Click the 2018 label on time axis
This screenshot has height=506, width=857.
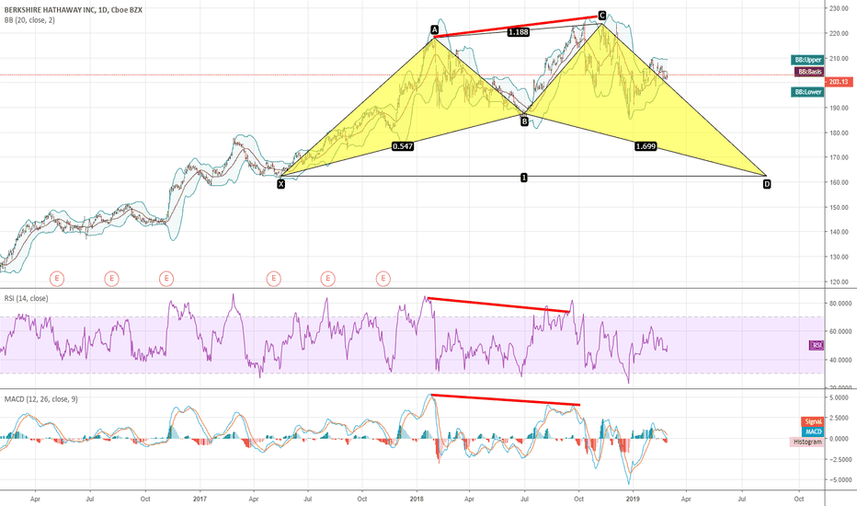point(417,499)
